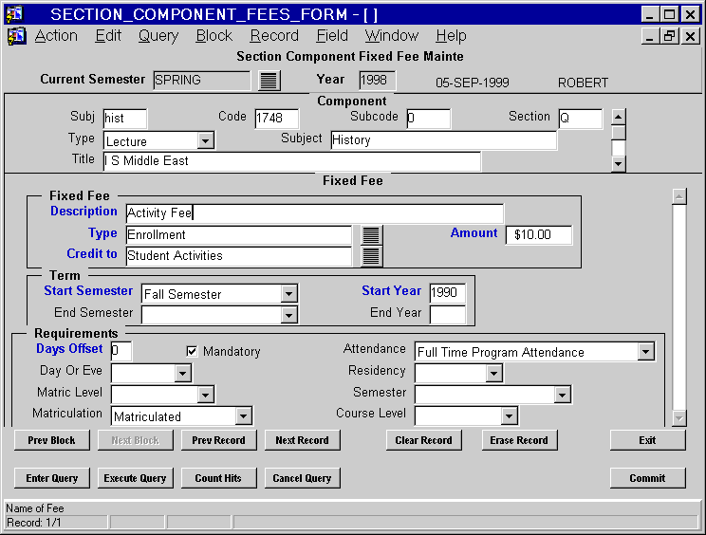Click the Commit button

coord(647,478)
